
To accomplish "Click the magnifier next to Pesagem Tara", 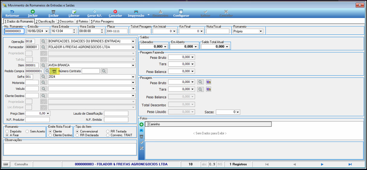I will 200,89.
